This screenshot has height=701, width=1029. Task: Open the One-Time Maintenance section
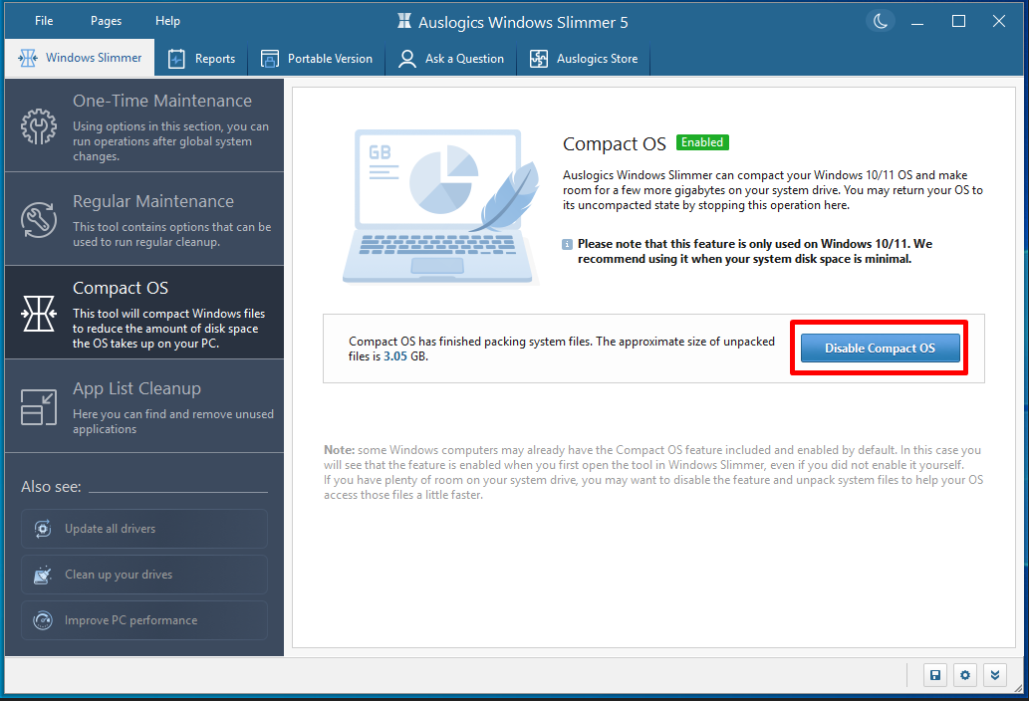144,125
